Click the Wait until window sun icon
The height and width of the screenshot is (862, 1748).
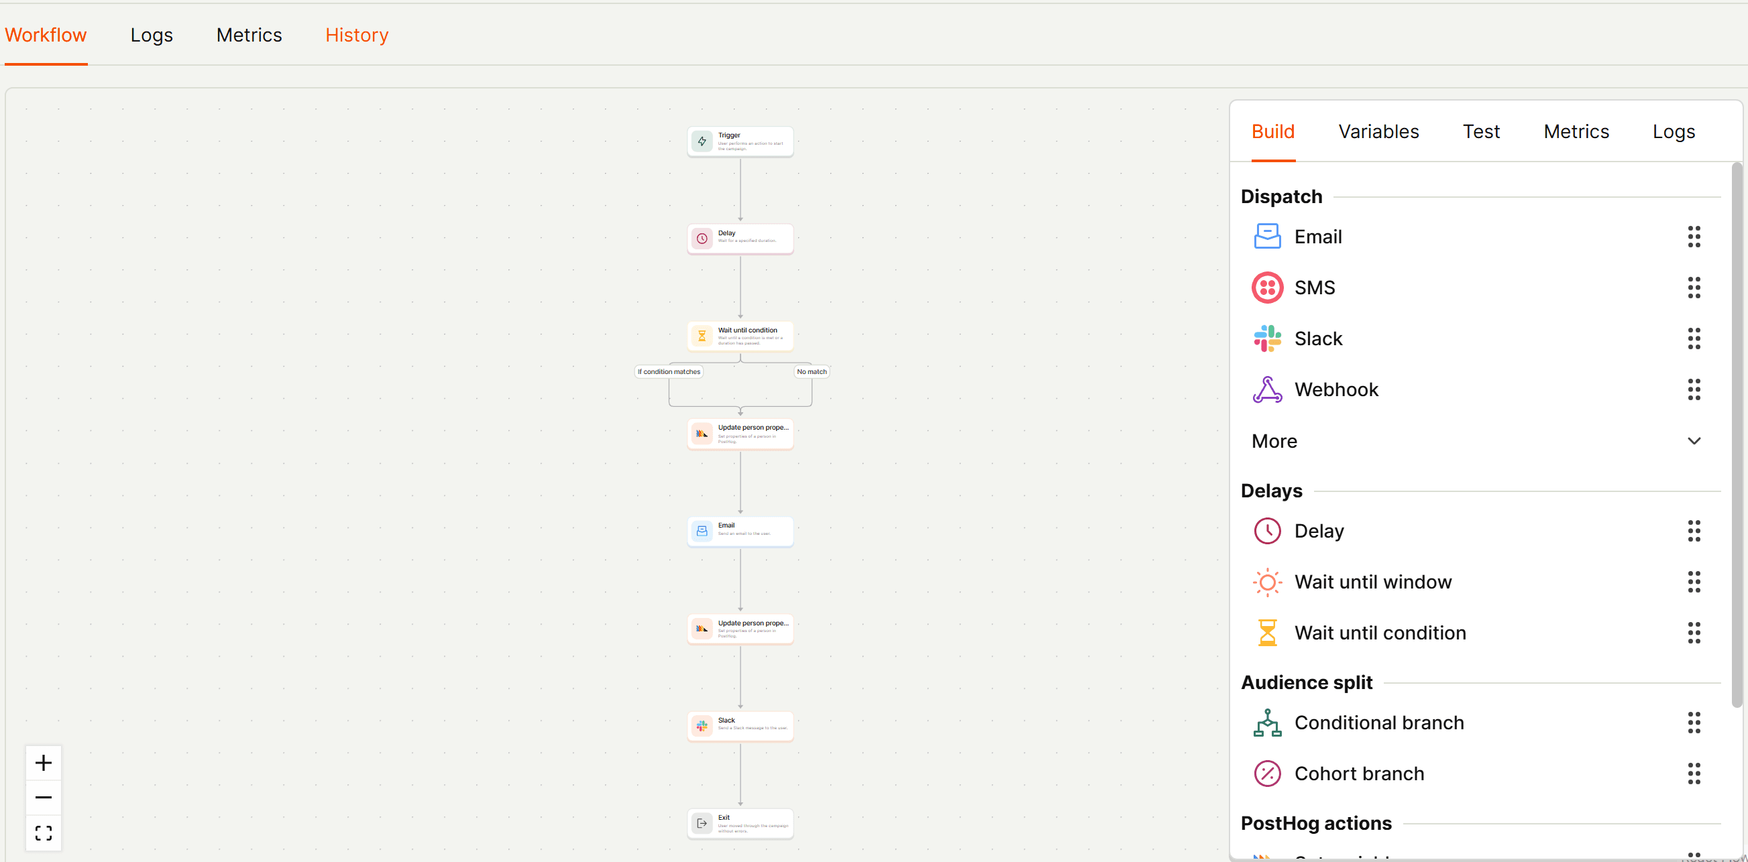[x=1266, y=582]
